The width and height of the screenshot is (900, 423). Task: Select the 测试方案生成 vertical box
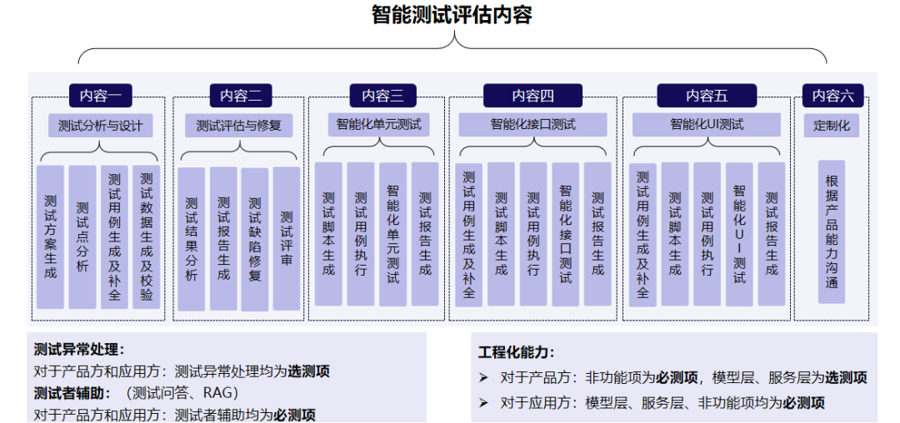[51, 237]
